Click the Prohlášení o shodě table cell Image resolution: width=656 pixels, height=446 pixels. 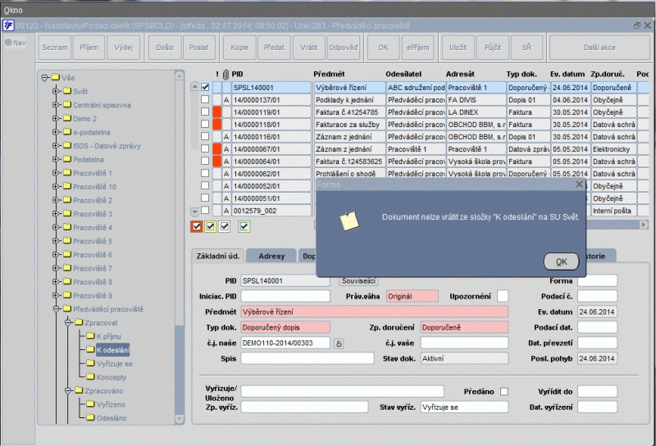point(349,174)
